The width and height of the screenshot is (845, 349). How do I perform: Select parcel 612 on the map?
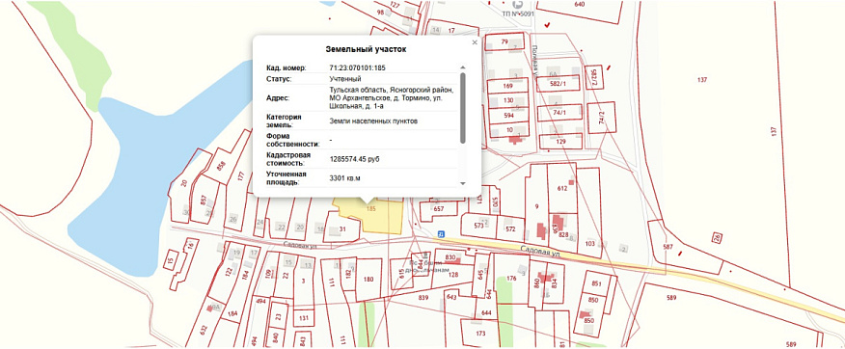562,189
